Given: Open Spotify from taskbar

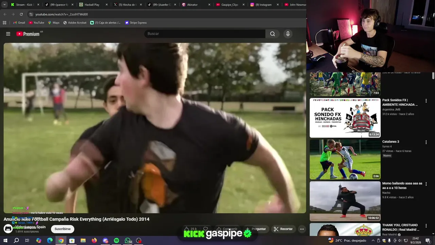Looking at the screenshot, I should coord(116,241).
